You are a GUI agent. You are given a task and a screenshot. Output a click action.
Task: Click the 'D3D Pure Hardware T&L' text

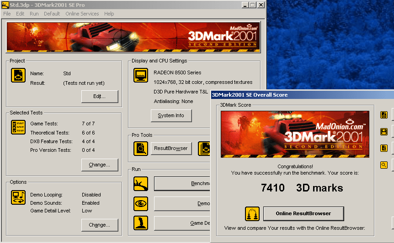pos(181,92)
